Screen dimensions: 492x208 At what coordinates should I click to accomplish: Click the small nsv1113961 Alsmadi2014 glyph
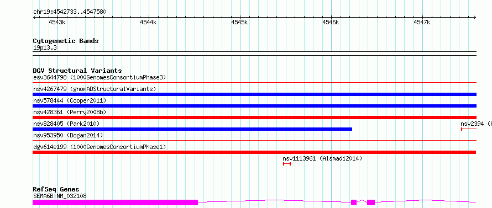tap(287, 164)
